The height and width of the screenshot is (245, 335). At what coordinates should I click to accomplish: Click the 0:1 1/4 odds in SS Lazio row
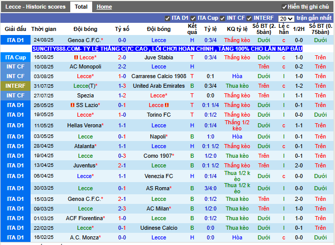(210, 105)
